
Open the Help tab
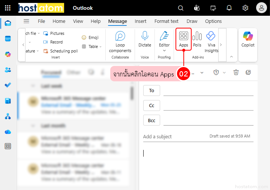click(96, 21)
